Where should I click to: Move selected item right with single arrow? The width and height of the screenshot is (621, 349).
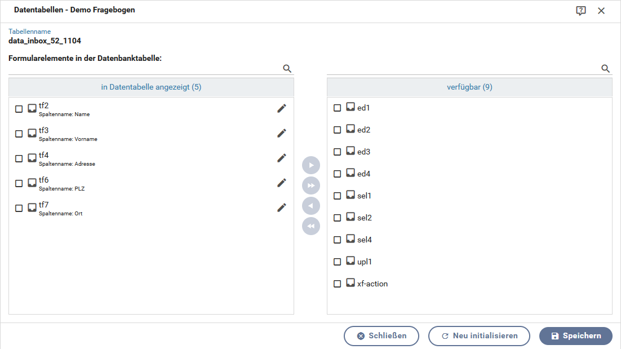[x=311, y=165]
